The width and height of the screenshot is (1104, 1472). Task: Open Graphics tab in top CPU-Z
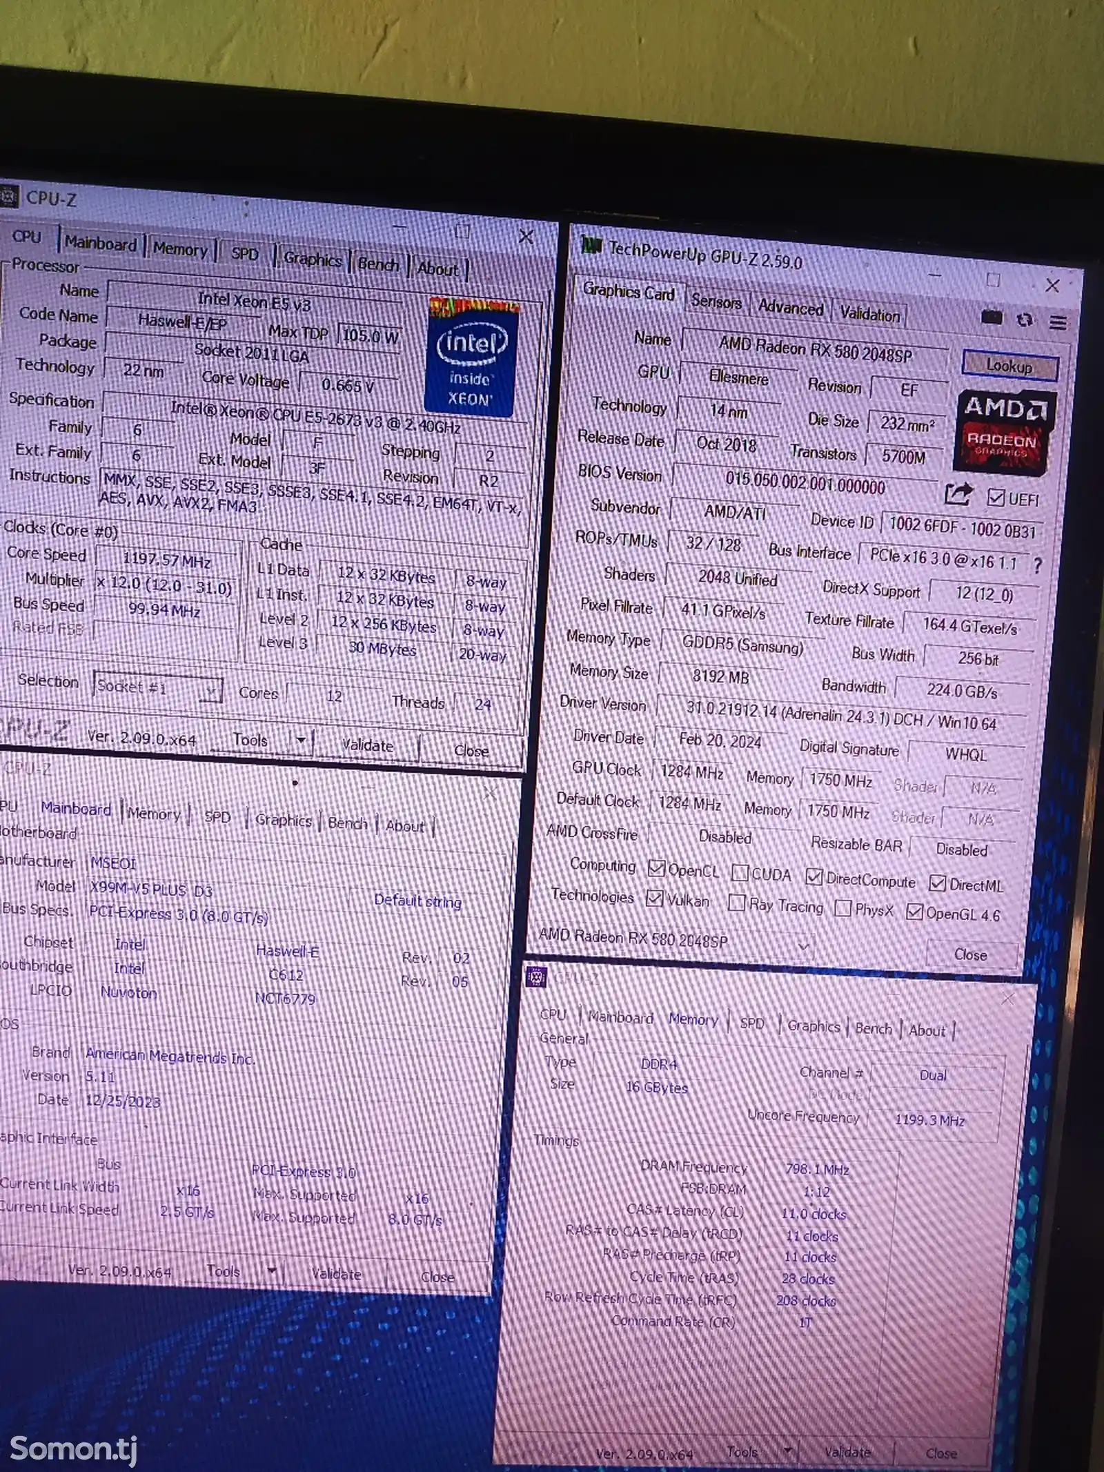[313, 259]
